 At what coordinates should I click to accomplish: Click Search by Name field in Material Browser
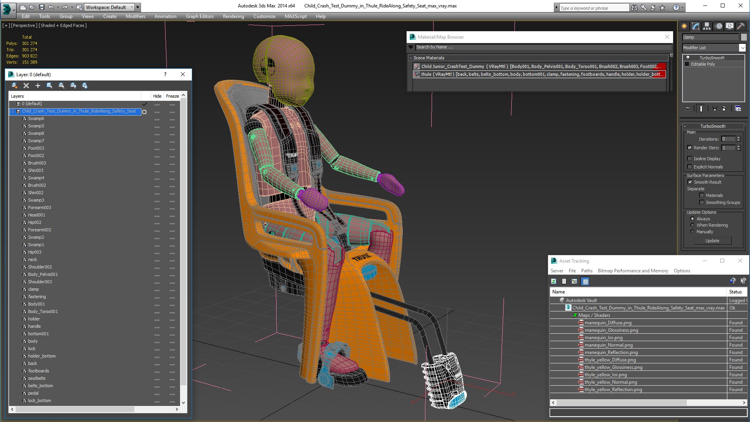[x=543, y=47]
